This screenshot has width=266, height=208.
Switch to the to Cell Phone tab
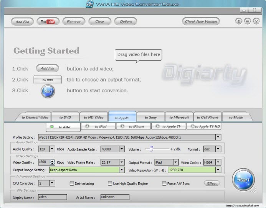click(208, 117)
